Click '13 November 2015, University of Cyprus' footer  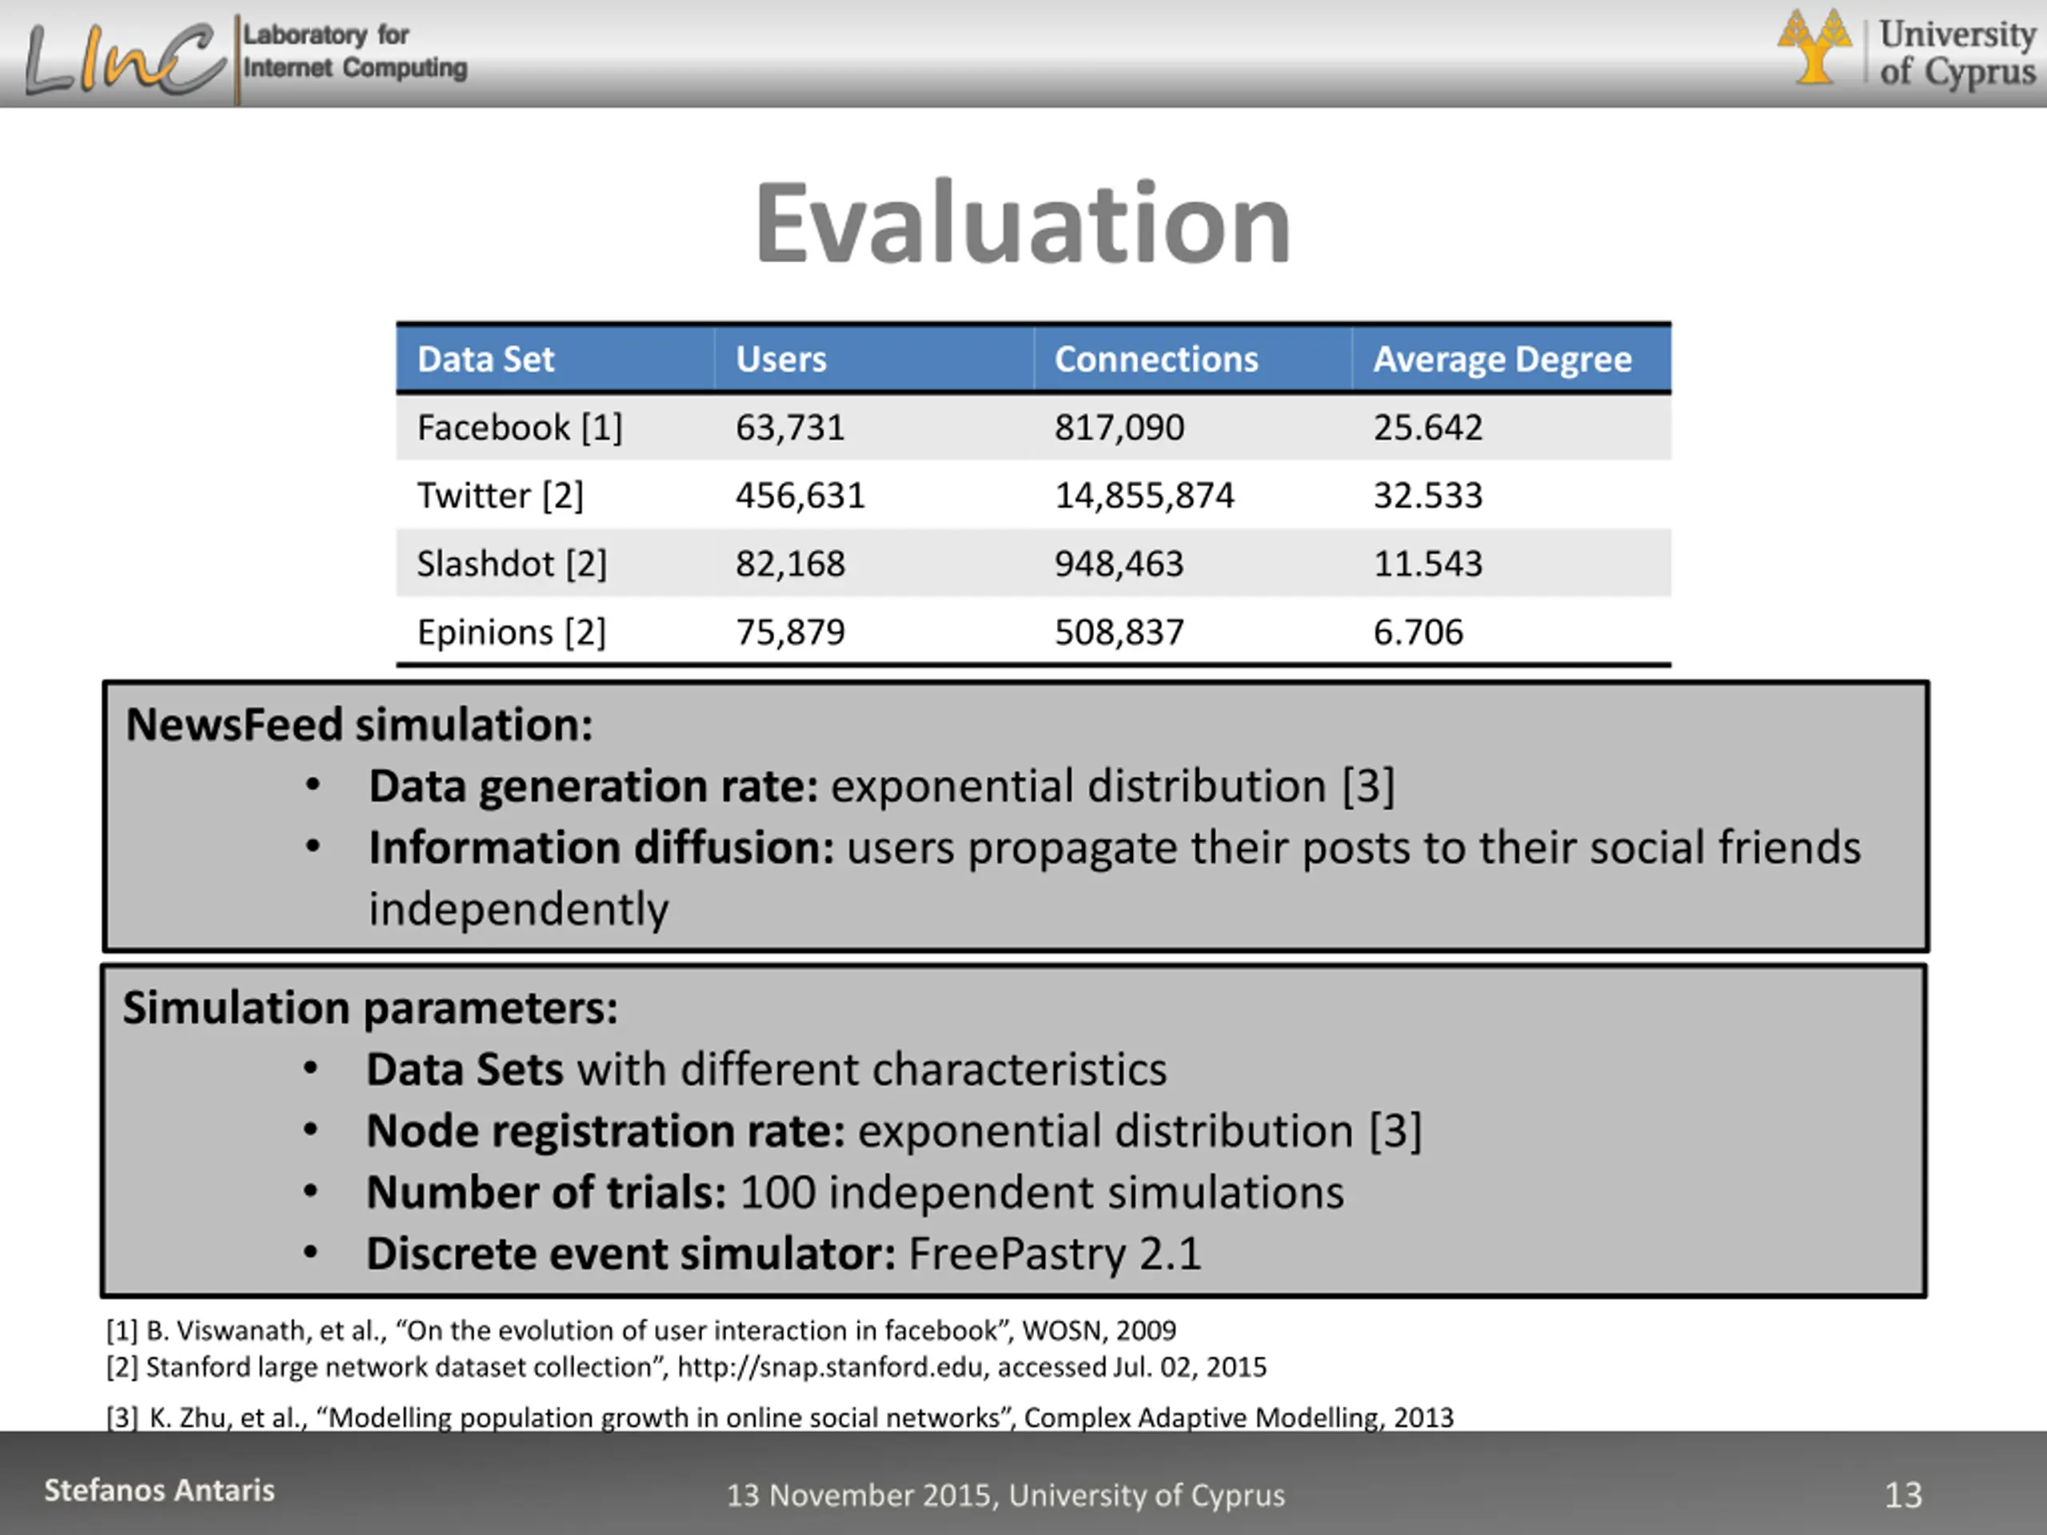[x=1006, y=1495]
